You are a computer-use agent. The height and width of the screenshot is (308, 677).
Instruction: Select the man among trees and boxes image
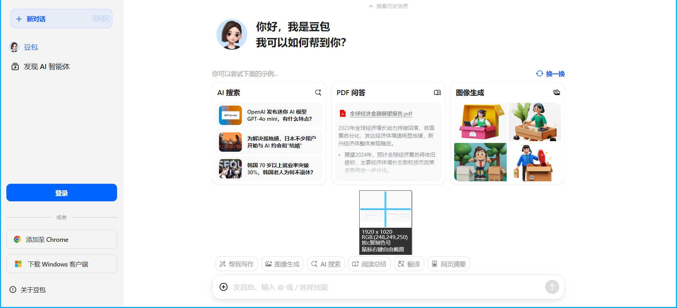tap(480, 162)
